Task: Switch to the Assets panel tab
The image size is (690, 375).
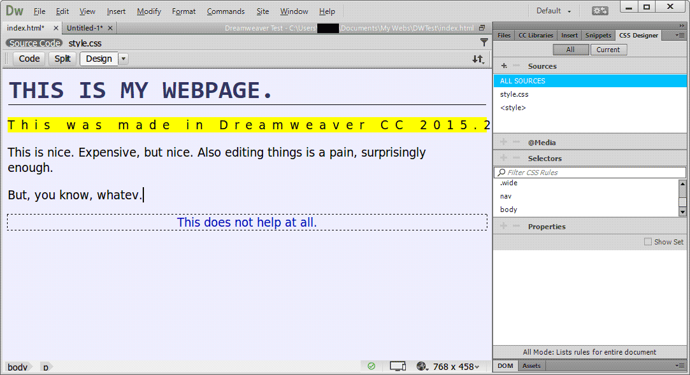Action: (x=531, y=365)
